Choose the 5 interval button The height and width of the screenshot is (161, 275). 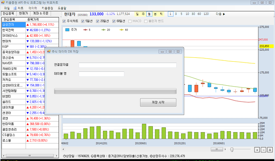click(181, 14)
